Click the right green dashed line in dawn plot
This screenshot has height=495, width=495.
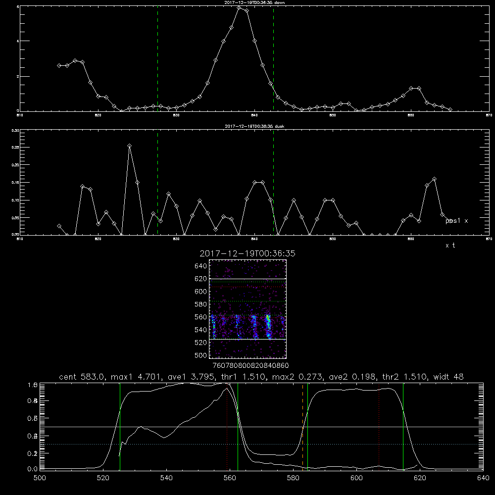coord(273,58)
